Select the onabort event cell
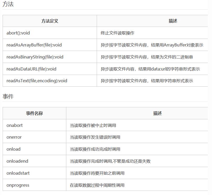 15,125
